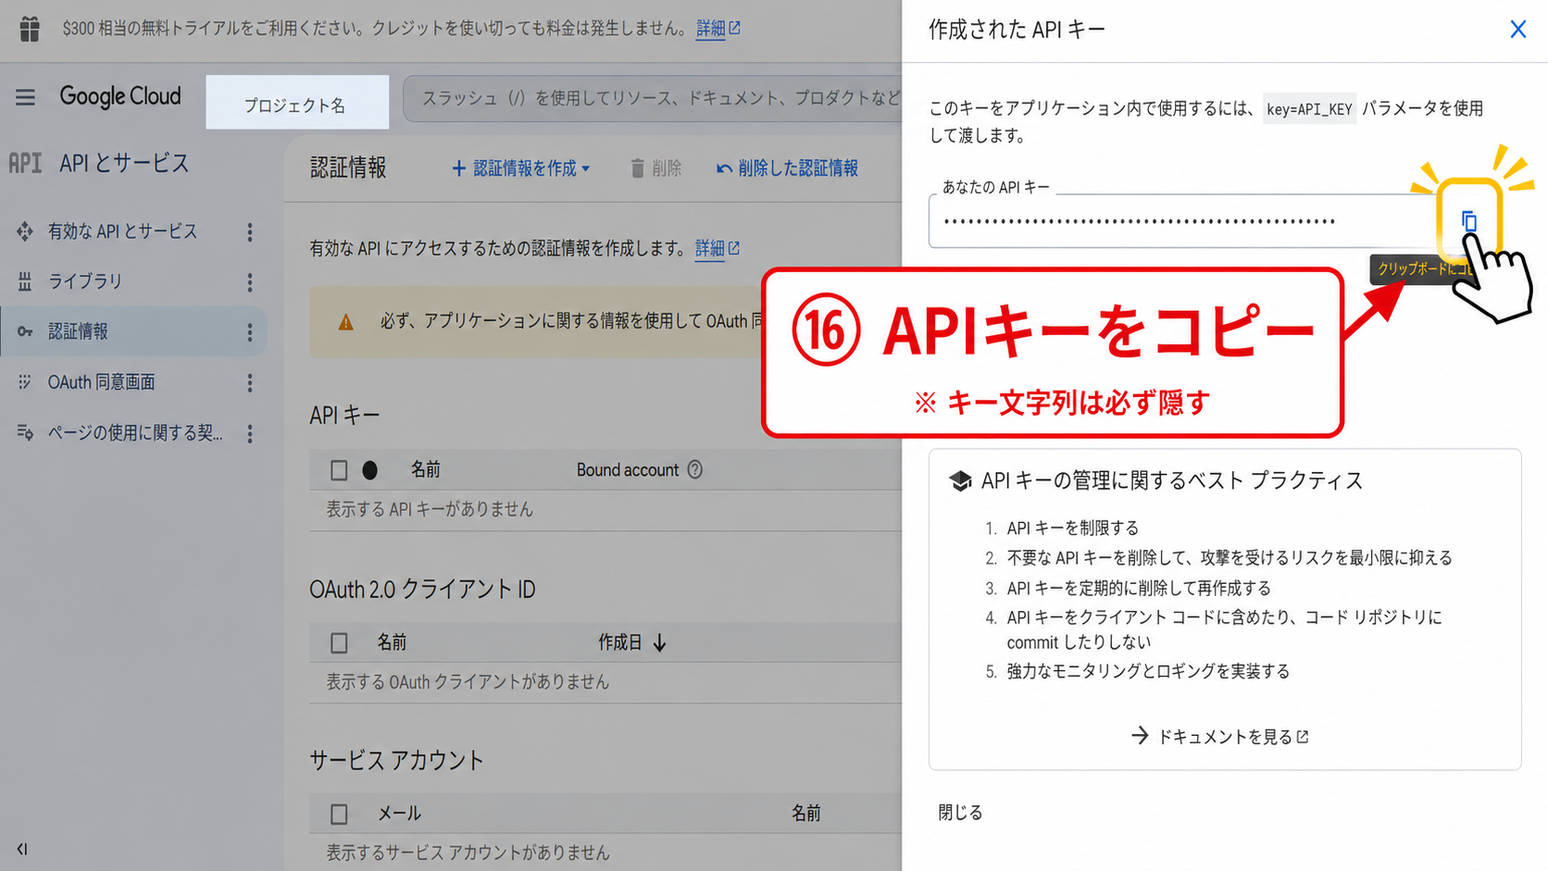Collapse the sidebar with bottom arrow
Viewport: 1548px width, 871px height.
(22, 849)
